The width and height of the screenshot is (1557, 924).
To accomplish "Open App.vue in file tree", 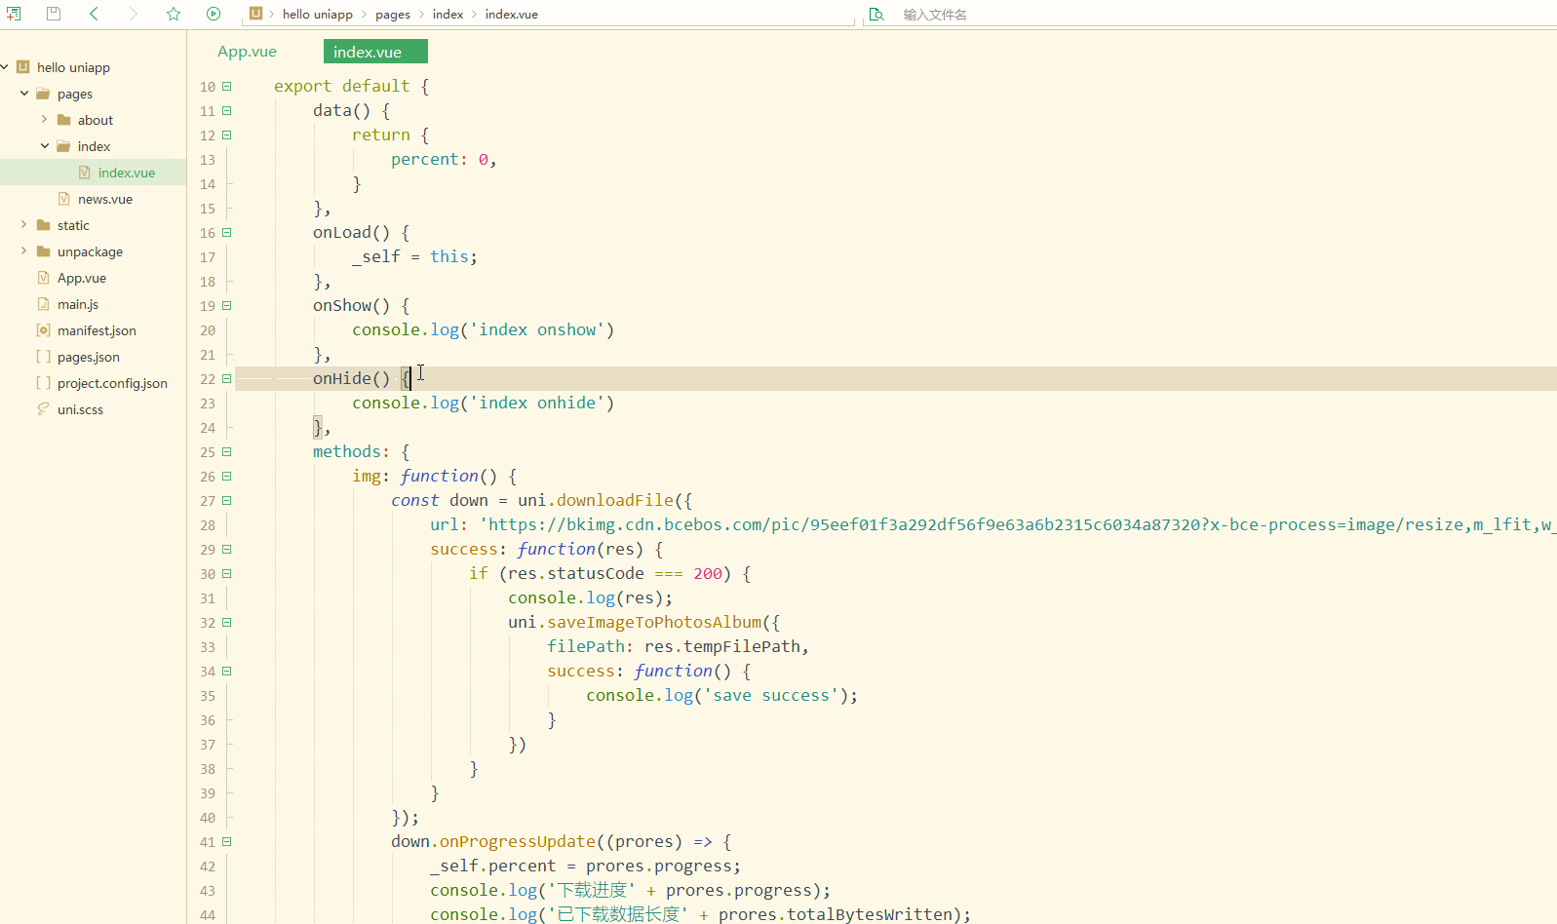I will (82, 278).
